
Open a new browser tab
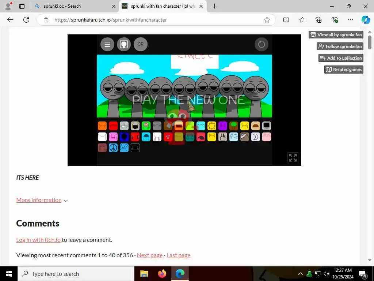pyautogui.click(x=214, y=6)
